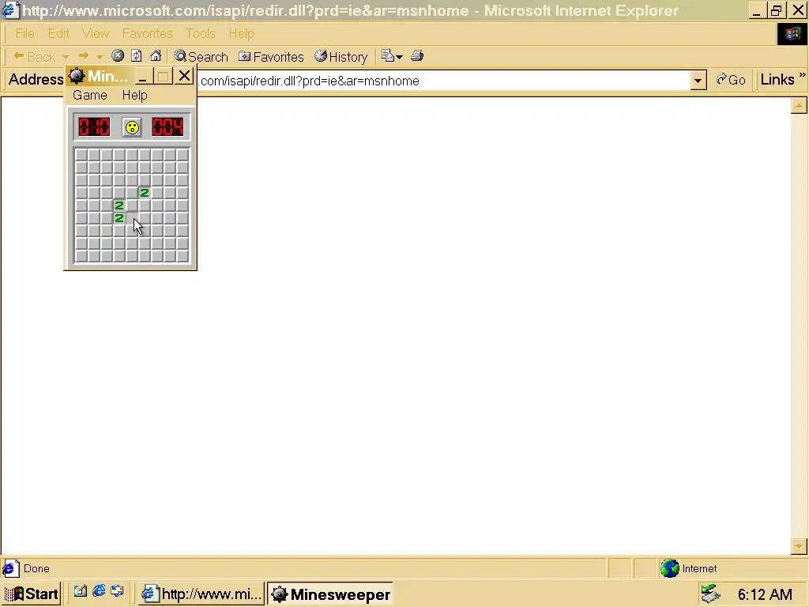Launch Internet Explorer from the quick launch
Viewport: 809px width, 607px height.
(x=99, y=591)
